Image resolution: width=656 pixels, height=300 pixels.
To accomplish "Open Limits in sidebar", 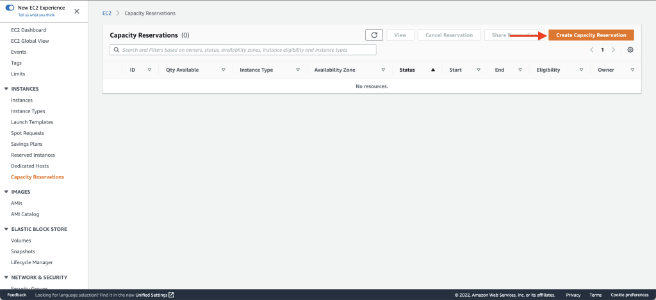I will (18, 74).
